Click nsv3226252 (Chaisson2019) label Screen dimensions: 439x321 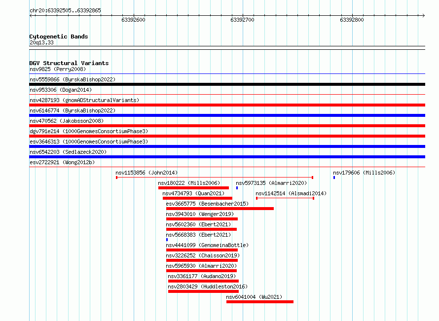coord(203,255)
